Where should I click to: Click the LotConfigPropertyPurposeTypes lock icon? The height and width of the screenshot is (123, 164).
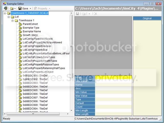[x=20, y=65]
